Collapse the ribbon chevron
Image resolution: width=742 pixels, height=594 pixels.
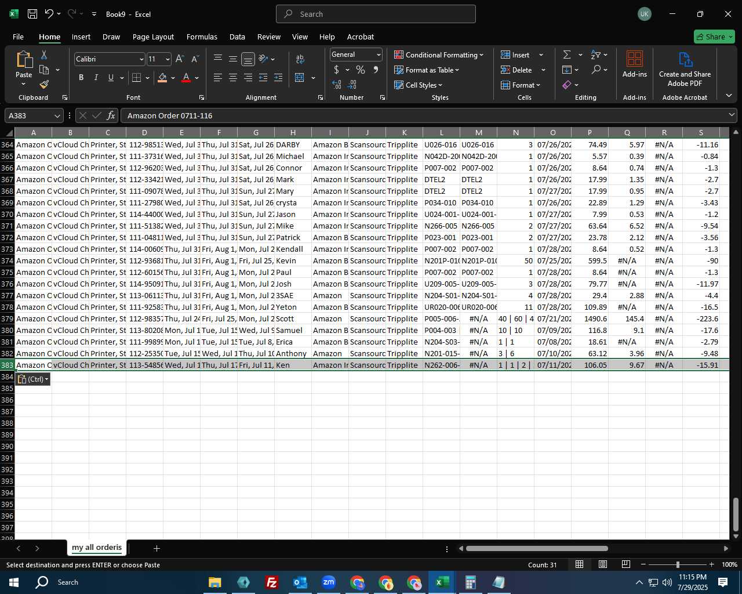pos(729,96)
